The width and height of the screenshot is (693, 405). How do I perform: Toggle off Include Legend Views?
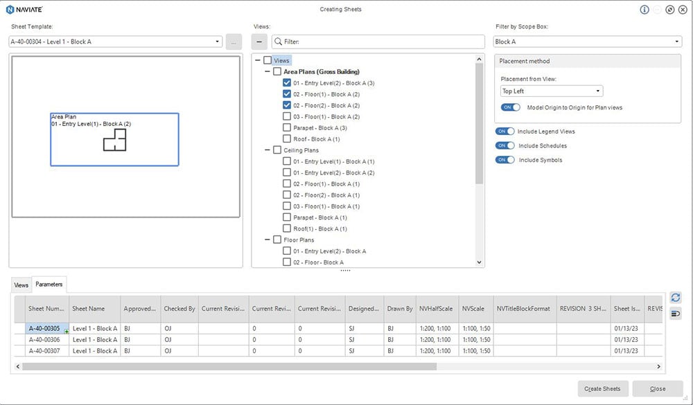tap(506, 132)
